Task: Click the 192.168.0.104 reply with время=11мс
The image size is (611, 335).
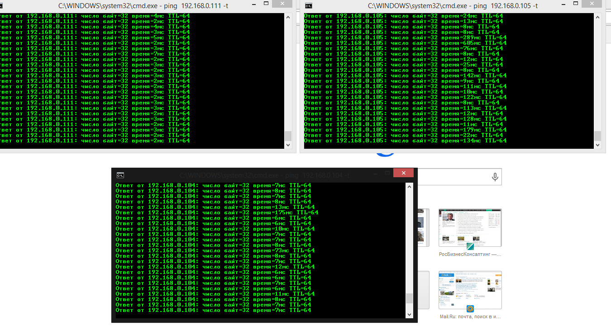Action: pyautogui.click(x=215, y=294)
